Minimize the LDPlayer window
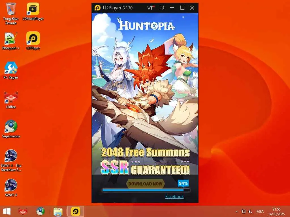The width and height of the screenshot is (290, 217). (x=172, y=8)
